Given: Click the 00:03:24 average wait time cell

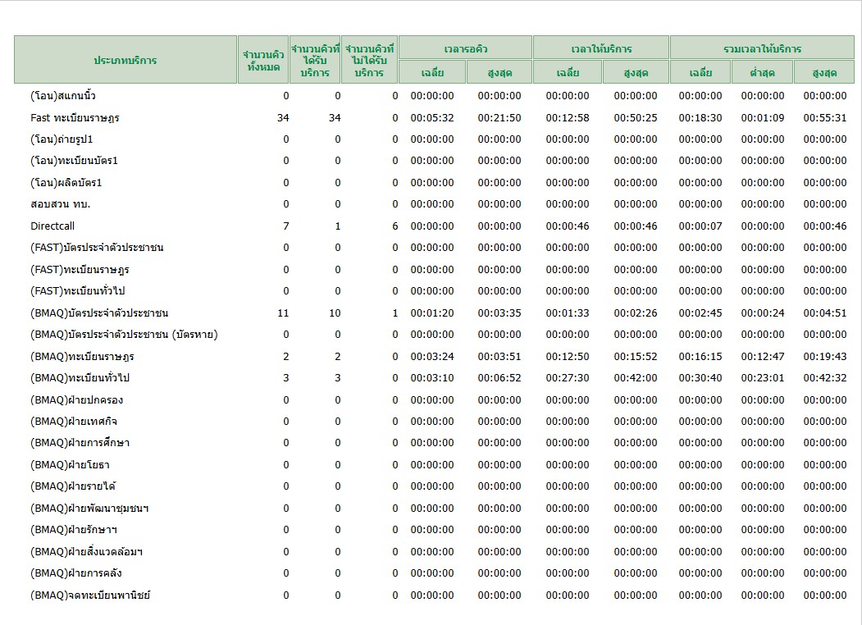Looking at the screenshot, I should pyautogui.click(x=432, y=356).
